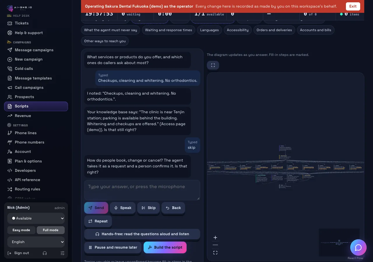This screenshot has width=373, height=262.
Task: Click the diagram minimap
Action: point(339,242)
